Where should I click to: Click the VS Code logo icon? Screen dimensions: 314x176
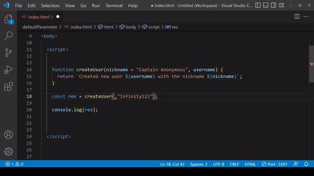point(6,5)
